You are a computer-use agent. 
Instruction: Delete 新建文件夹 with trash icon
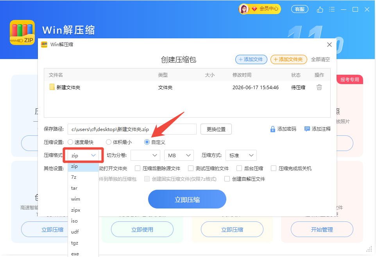point(319,87)
